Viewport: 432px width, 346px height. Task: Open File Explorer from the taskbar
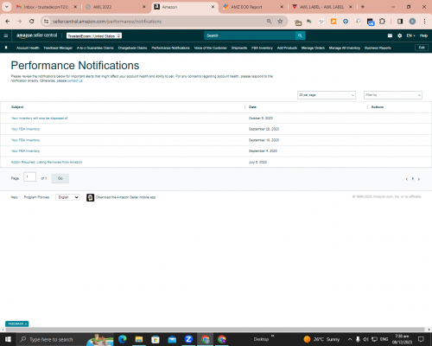click(139, 339)
